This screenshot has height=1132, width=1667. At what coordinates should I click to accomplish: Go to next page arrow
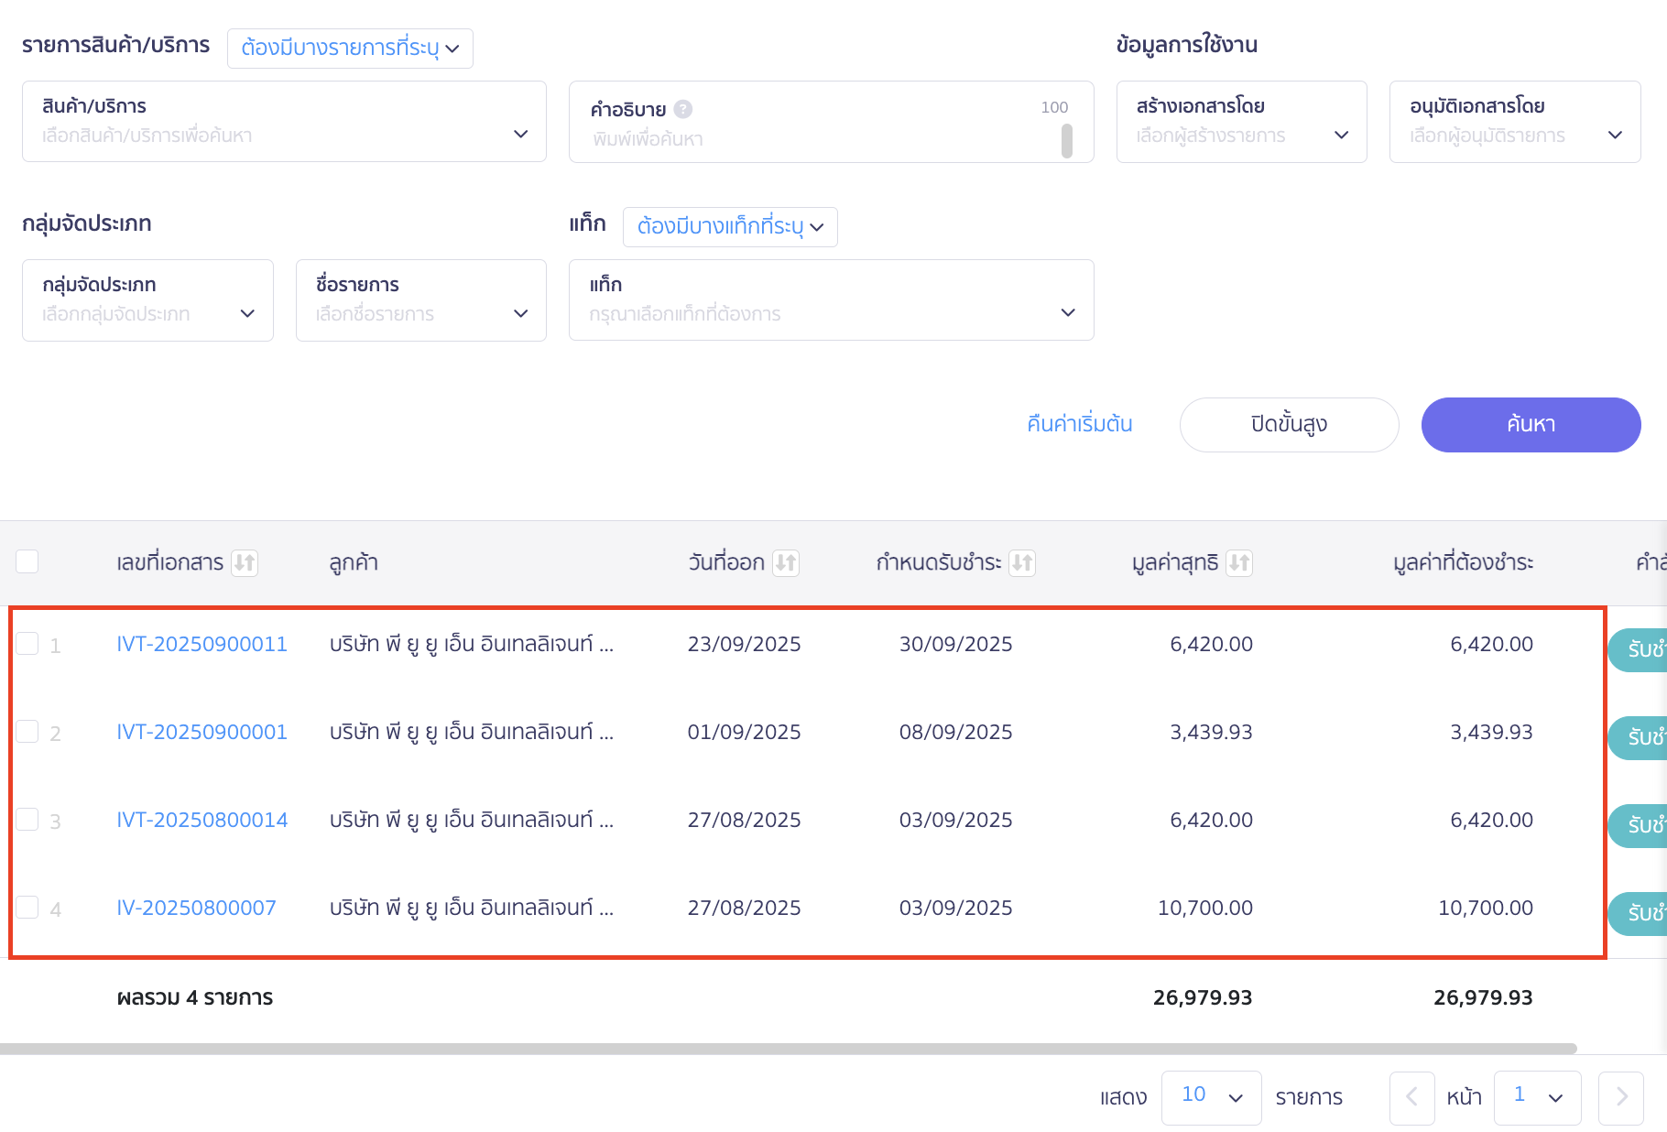pos(1620,1097)
